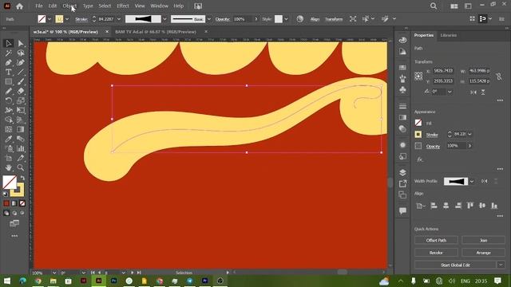Open the rotation angle dropdown in Transform
511x287 pixels.
(450, 92)
